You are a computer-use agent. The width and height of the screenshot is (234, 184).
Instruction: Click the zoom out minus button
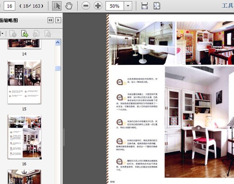click(x=86, y=6)
